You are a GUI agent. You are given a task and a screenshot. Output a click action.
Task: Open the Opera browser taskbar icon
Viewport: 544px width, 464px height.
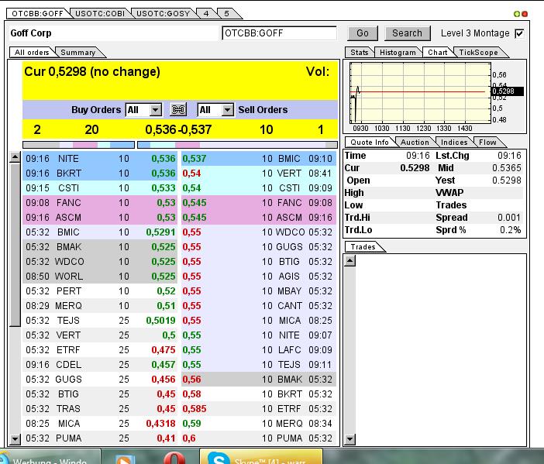174,457
